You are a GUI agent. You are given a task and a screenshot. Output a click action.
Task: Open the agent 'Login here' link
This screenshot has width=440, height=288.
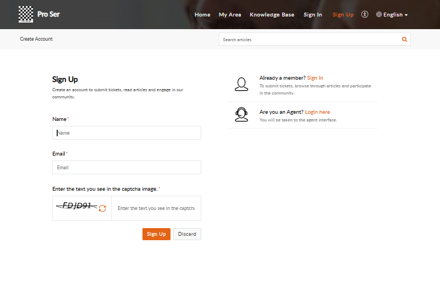pos(317,112)
